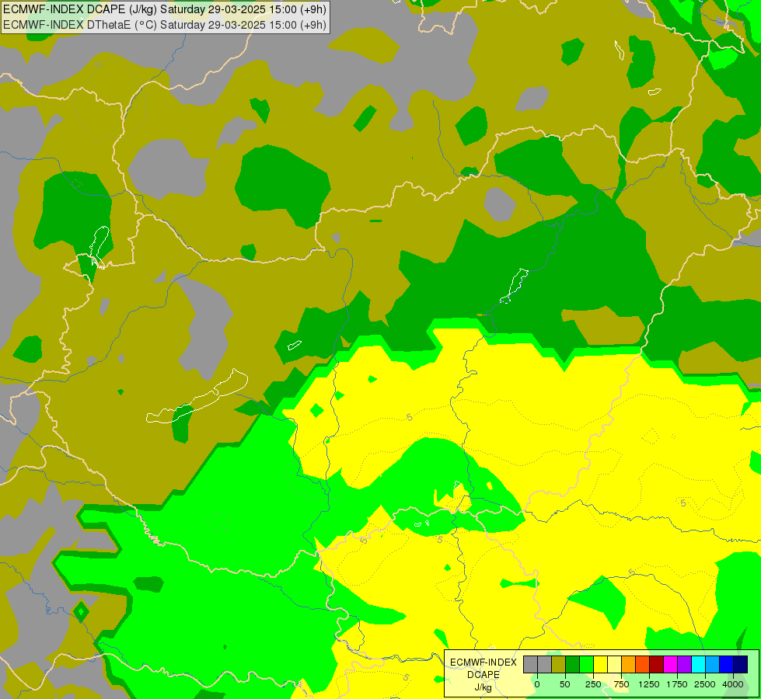Click the DCAPE label in legend
Image resolution: width=761 pixels, height=699 pixels.
click(x=483, y=675)
